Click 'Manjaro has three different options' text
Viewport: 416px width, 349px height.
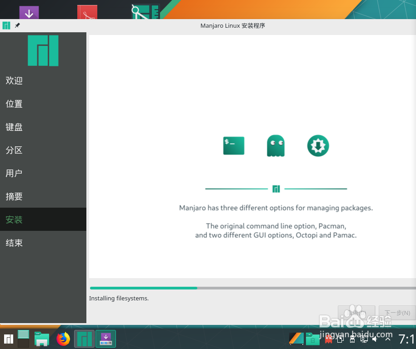pos(276,208)
